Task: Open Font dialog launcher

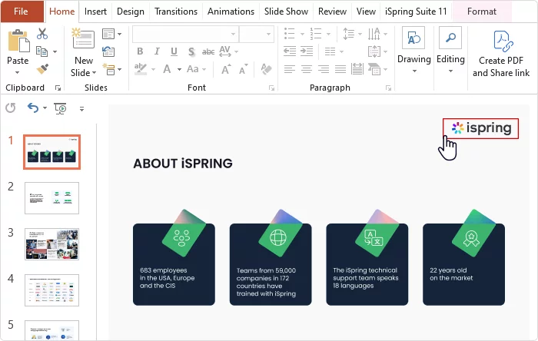Action: tap(271, 88)
